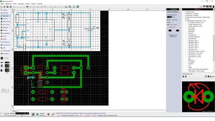Screen dimensions: 215x121
Task: Toggle visibility of М1 layer label
Action: (17, 114)
